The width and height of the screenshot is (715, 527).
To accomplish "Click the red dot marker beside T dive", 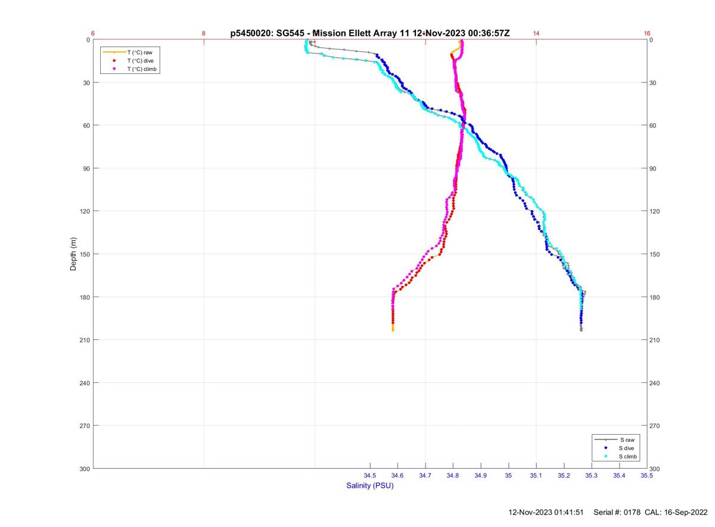I will [114, 61].
